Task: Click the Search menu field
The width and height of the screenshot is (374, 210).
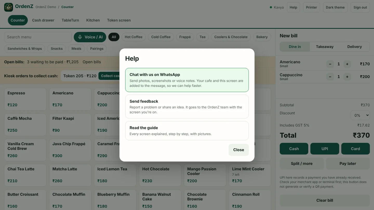Action: (x=38, y=37)
